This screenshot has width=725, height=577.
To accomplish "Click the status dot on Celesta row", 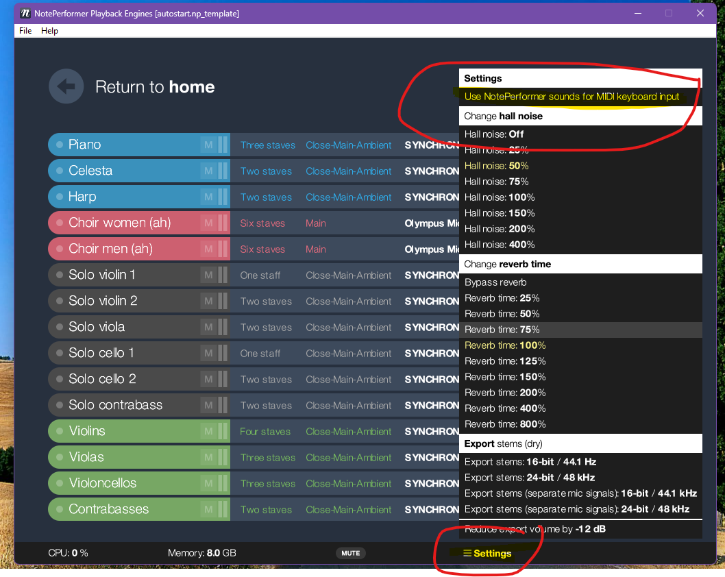I will [x=60, y=171].
